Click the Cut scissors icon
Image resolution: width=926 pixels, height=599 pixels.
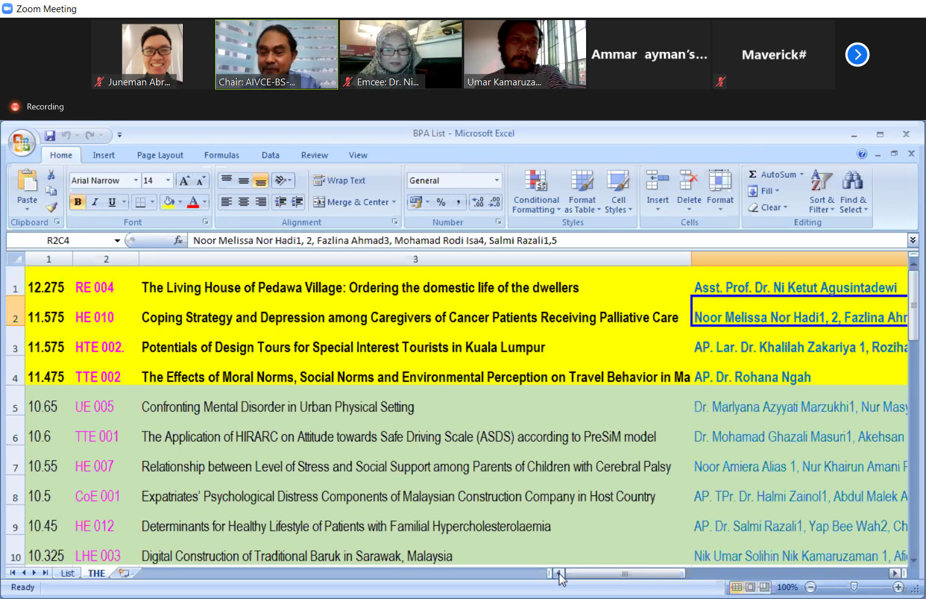click(x=51, y=175)
